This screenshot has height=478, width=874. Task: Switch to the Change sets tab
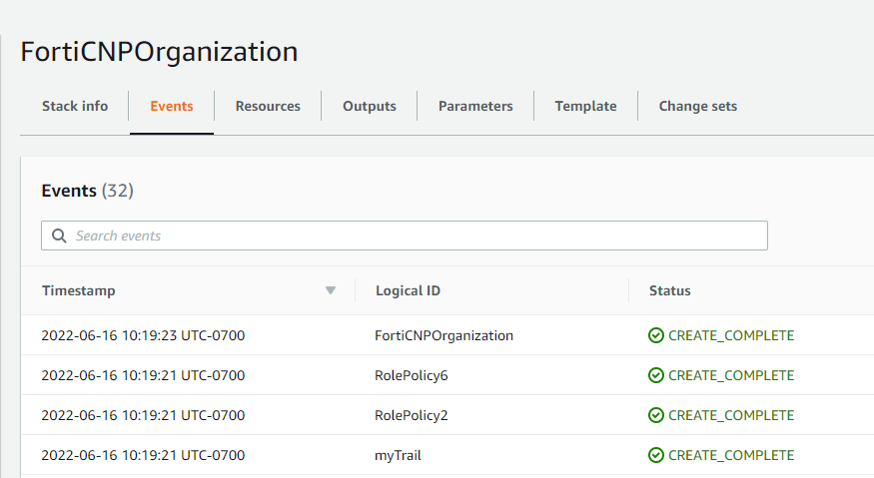click(697, 106)
